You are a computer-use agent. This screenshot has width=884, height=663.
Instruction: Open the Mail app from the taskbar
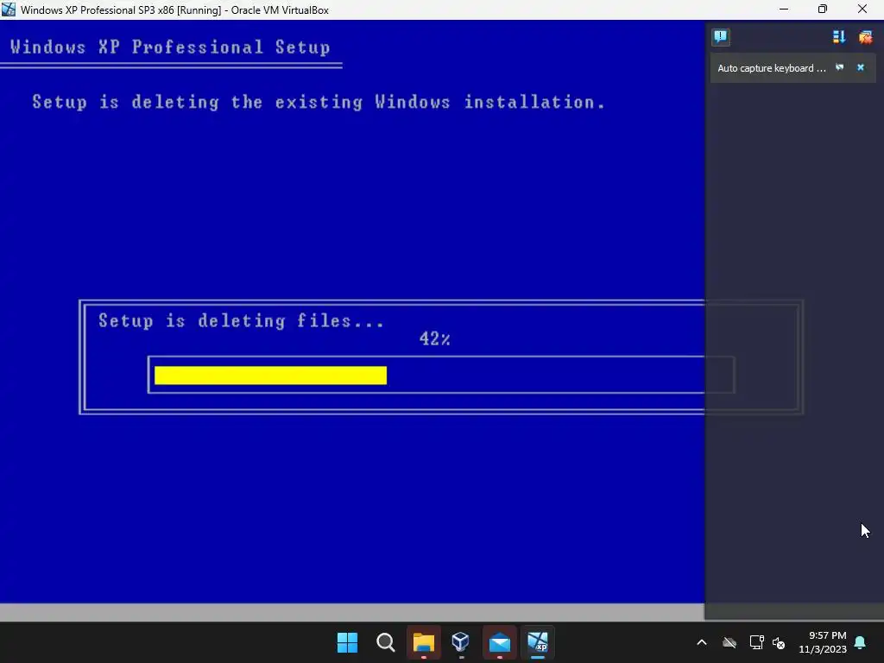(500, 642)
